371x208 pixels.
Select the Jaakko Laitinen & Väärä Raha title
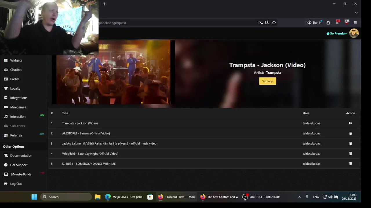point(109,143)
